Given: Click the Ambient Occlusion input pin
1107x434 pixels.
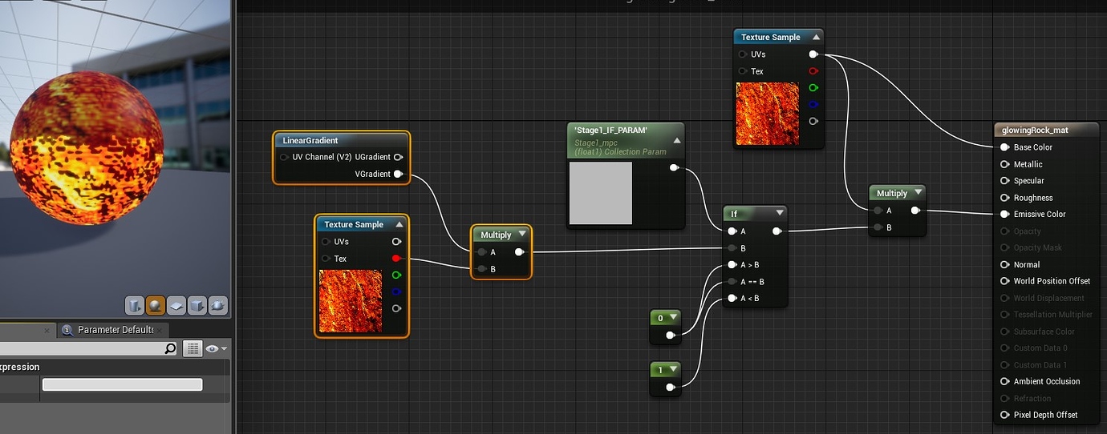Looking at the screenshot, I should (x=1005, y=381).
